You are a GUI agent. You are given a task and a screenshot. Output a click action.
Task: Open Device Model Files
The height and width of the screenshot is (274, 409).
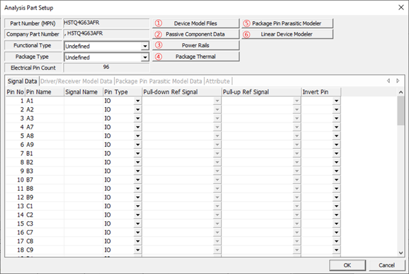pyautogui.click(x=195, y=23)
